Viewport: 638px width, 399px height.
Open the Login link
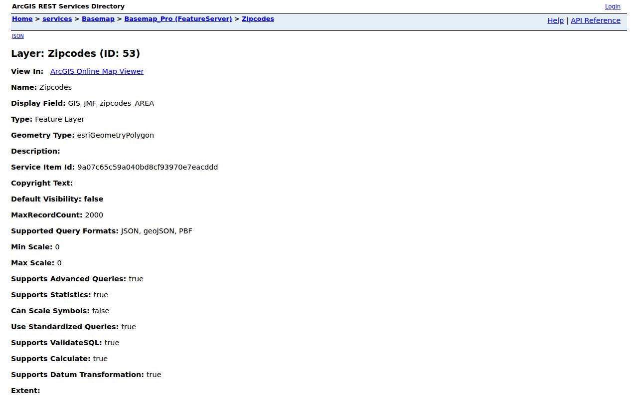[613, 6]
